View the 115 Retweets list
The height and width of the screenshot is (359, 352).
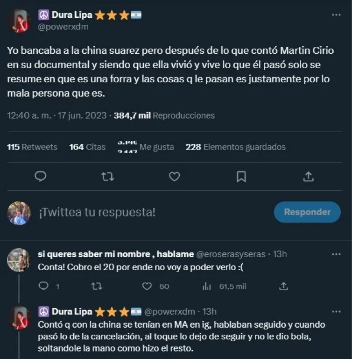(x=32, y=147)
